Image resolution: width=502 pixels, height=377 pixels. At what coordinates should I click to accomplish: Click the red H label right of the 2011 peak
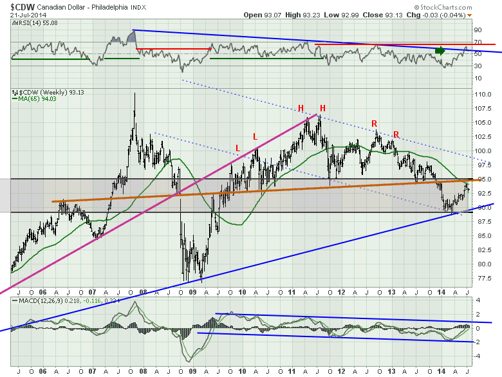[322, 108]
